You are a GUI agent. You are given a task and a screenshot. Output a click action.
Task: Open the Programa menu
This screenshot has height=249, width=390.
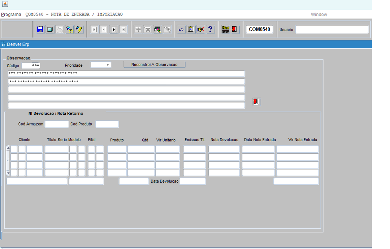11,14
